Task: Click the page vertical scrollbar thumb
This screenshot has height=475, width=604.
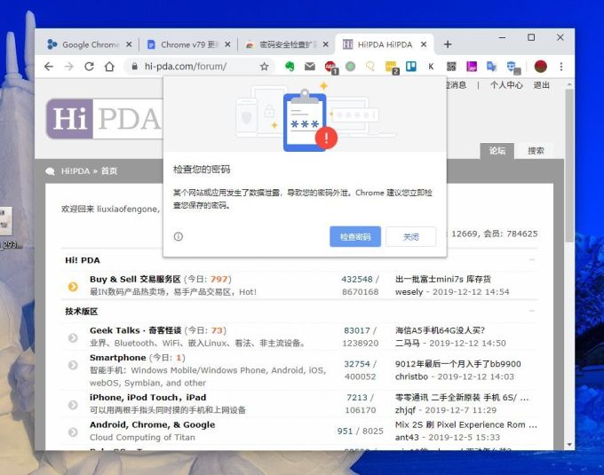Action: point(569,165)
